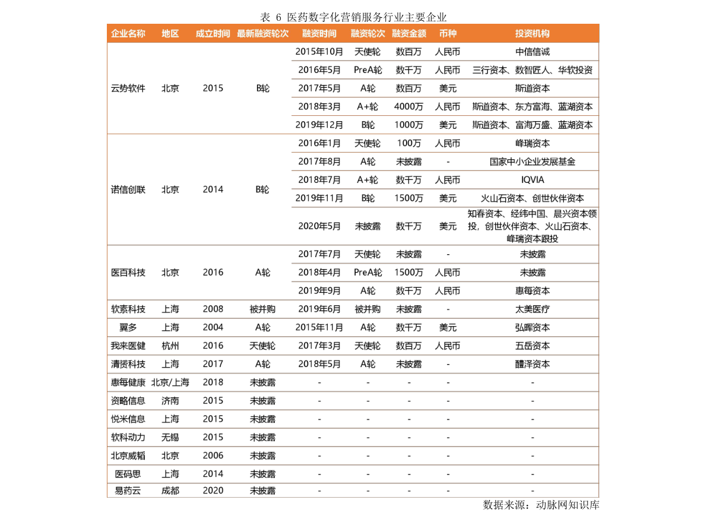Click the 融资金额 column header
707x522 pixels.
coord(409,34)
